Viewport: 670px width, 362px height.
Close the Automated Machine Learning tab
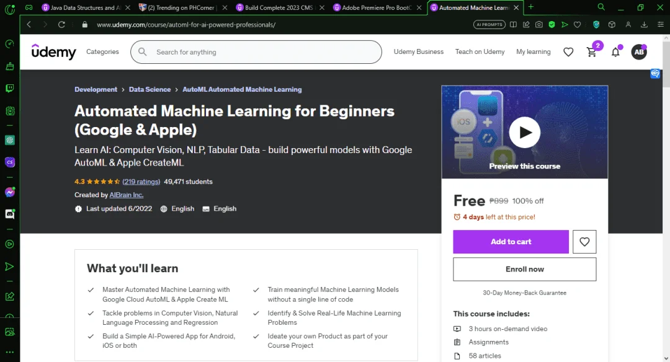point(516,7)
